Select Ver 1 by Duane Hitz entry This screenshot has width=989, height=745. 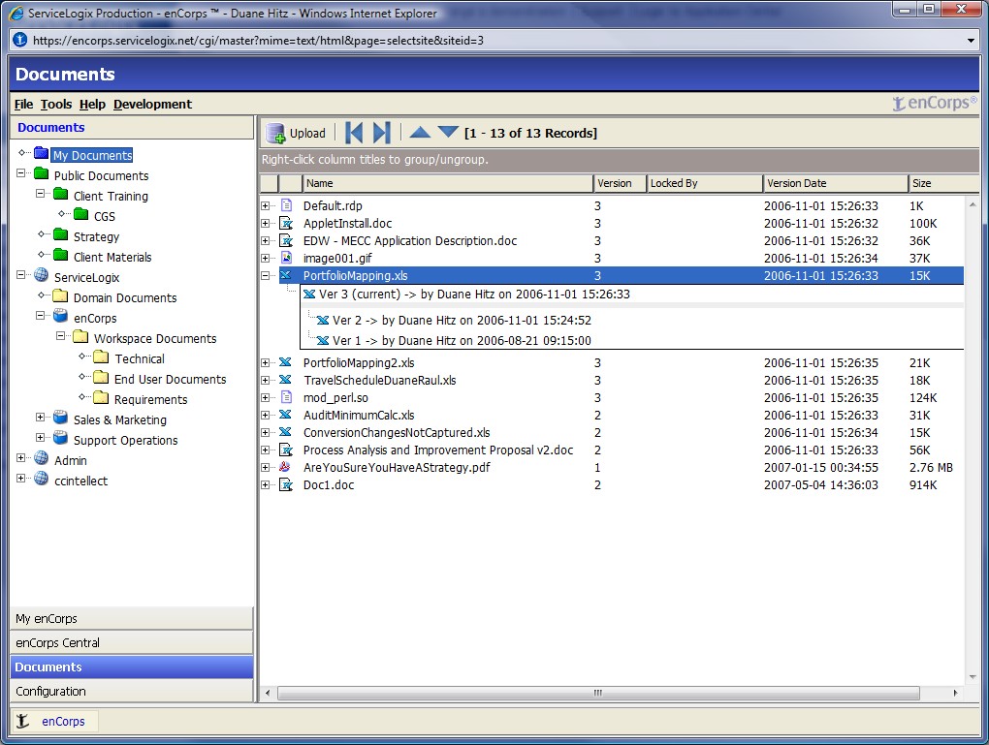click(462, 340)
